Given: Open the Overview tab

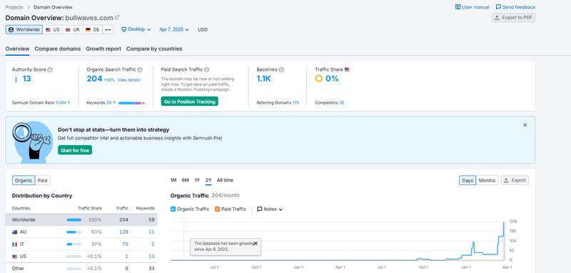Looking at the screenshot, I should click(17, 49).
